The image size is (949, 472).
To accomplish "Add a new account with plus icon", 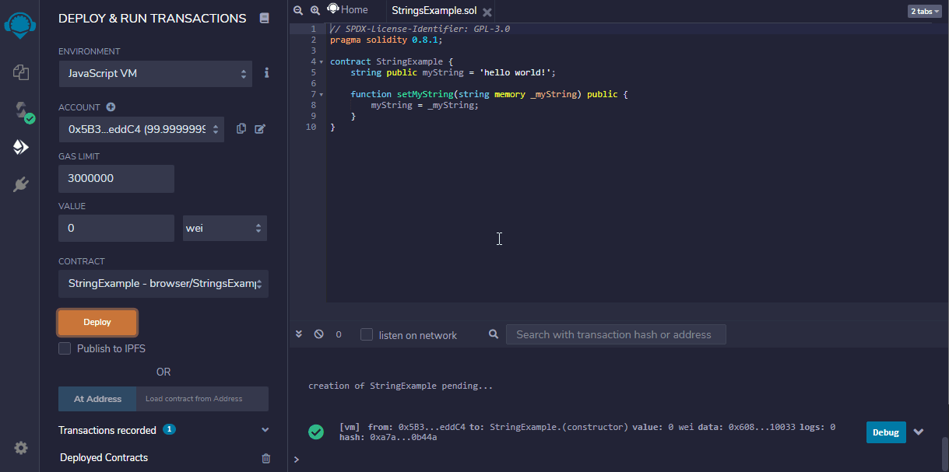I will pyautogui.click(x=111, y=107).
